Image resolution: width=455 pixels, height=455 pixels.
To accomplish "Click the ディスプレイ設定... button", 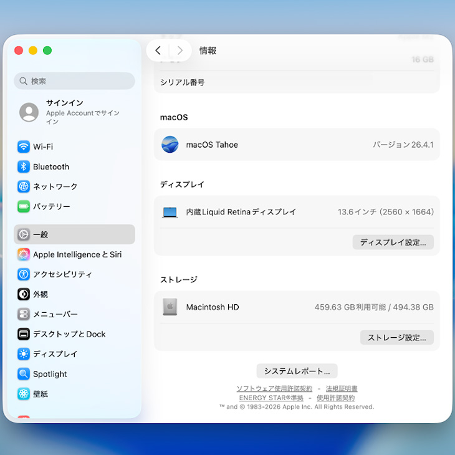I will click(393, 242).
